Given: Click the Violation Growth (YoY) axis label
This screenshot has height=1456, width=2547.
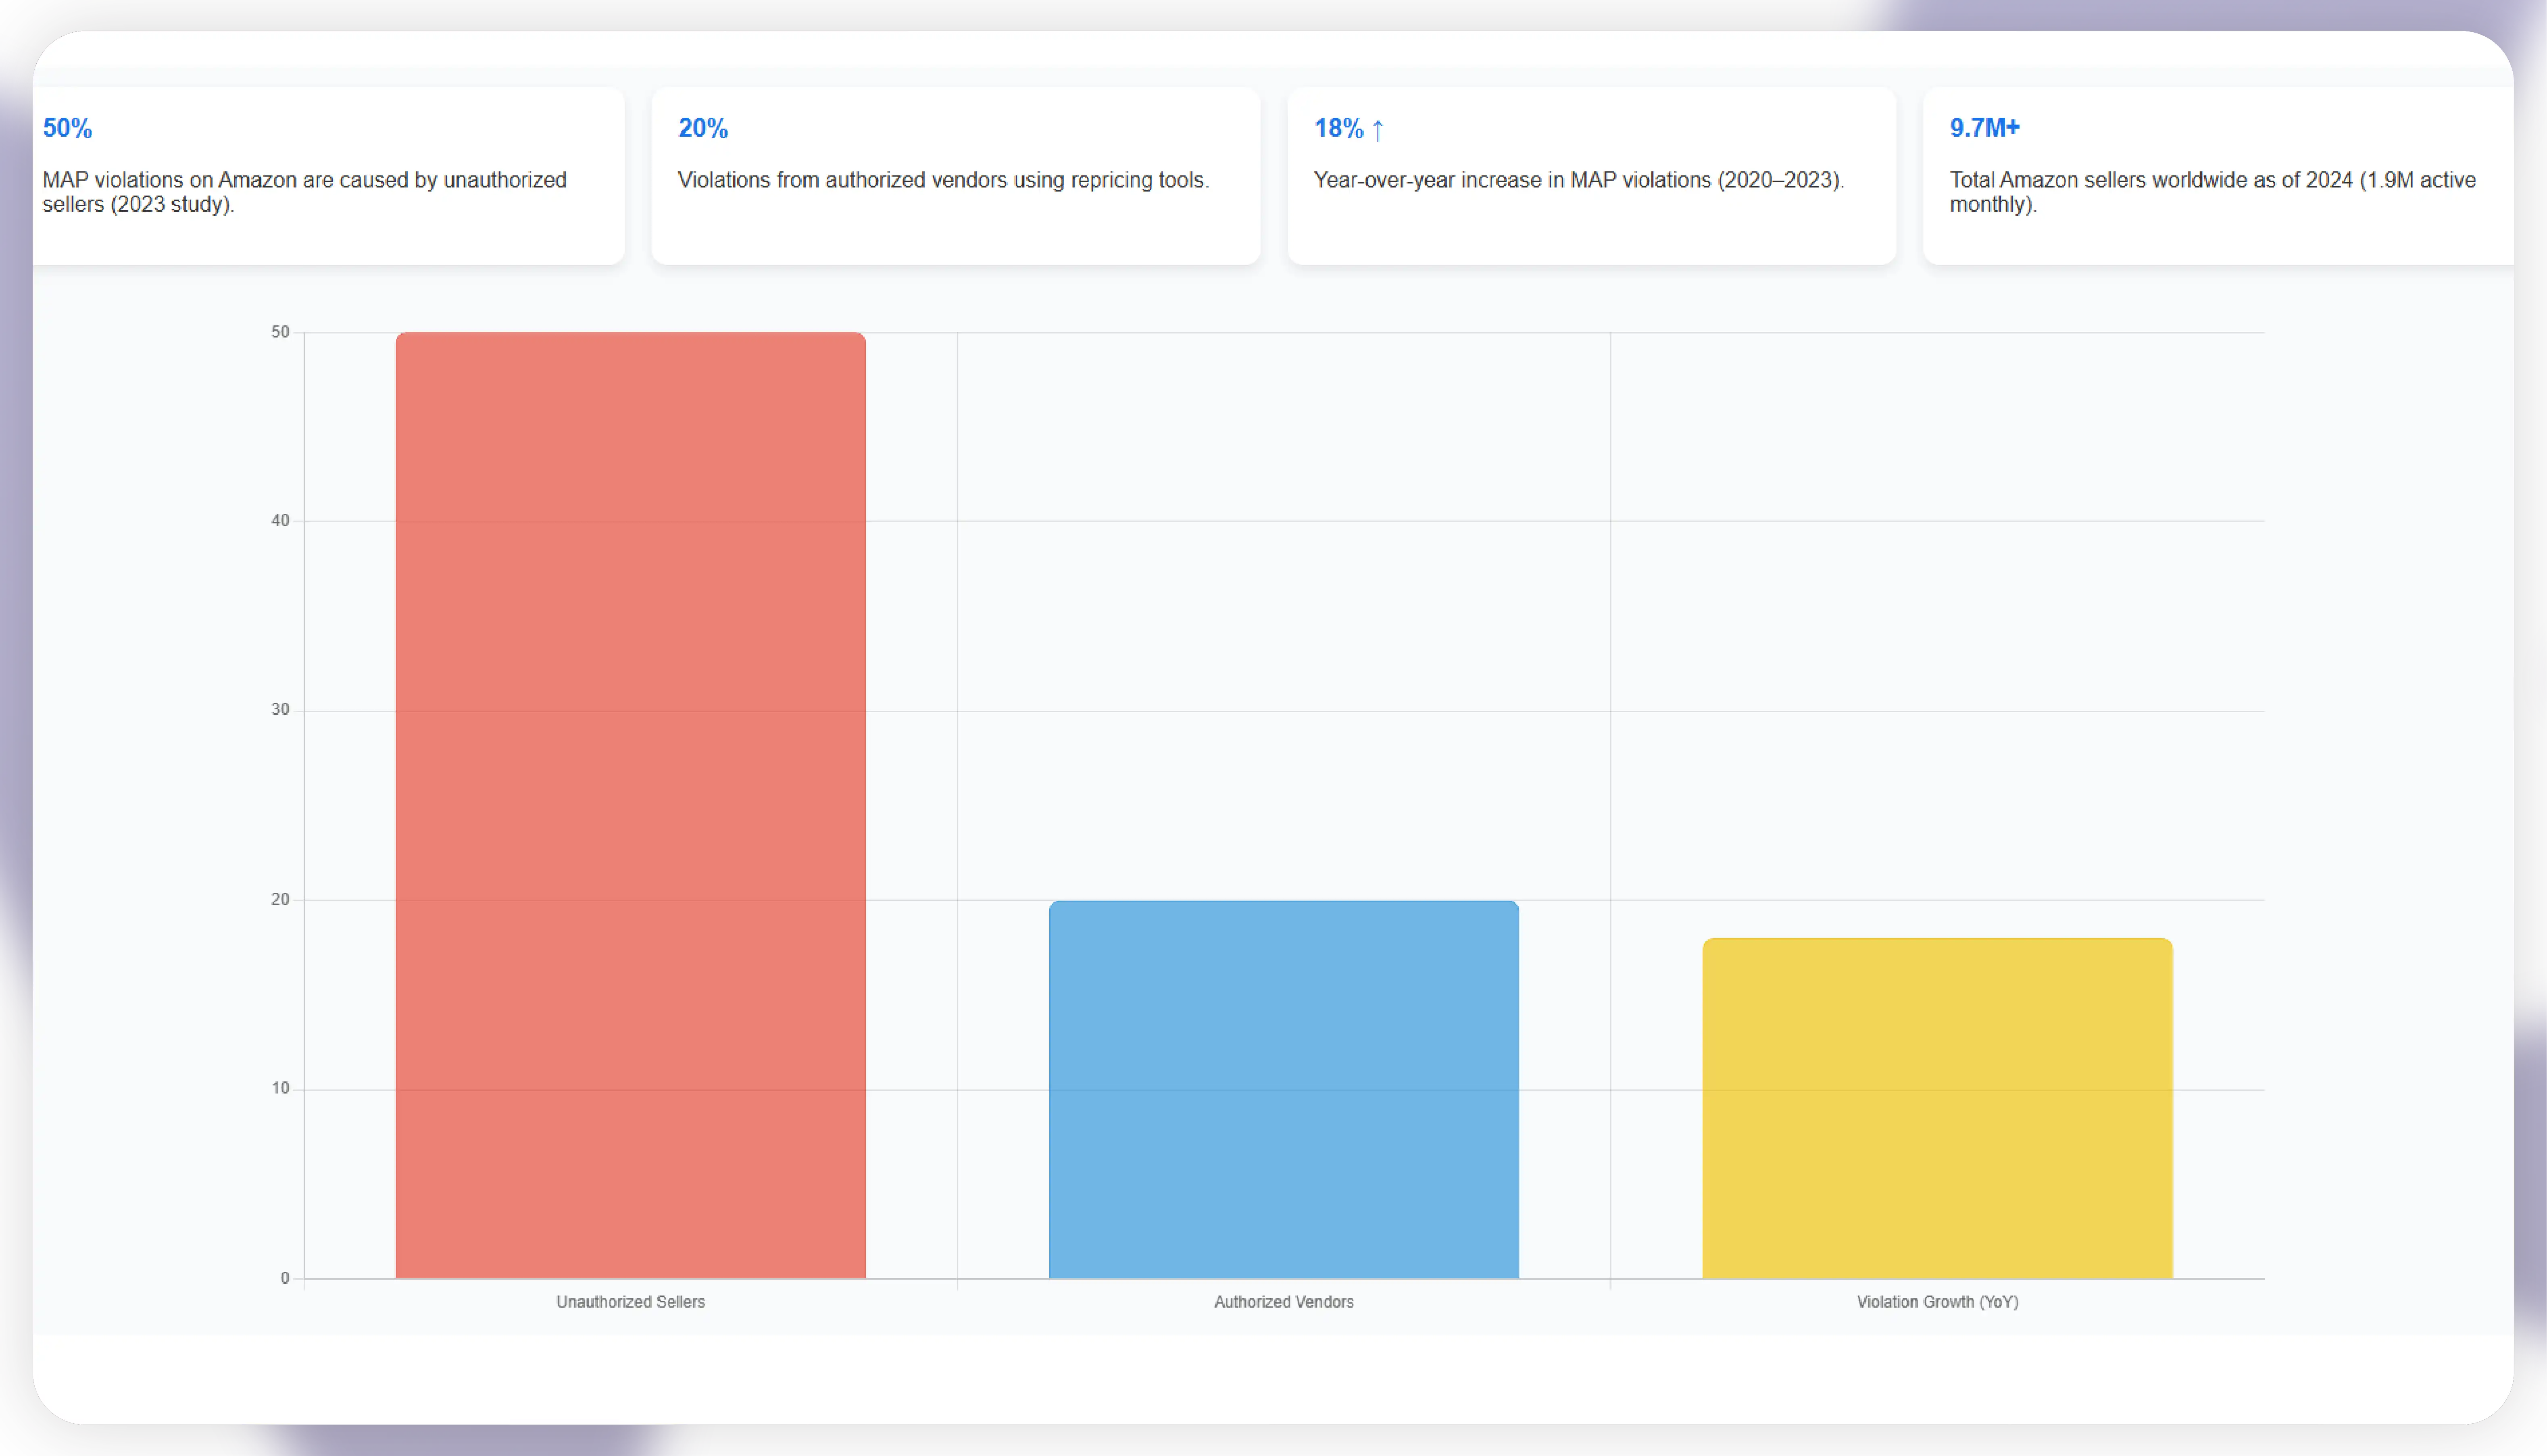Looking at the screenshot, I should click(x=1937, y=1302).
